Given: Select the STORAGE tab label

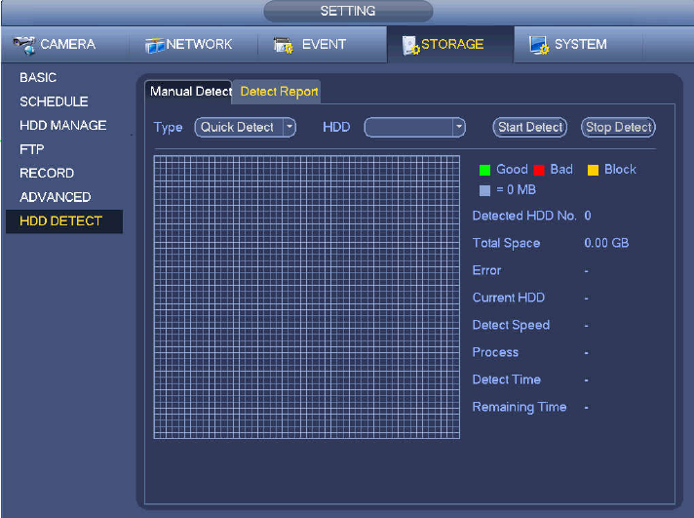Looking at the screenshot, I should 452,44.
